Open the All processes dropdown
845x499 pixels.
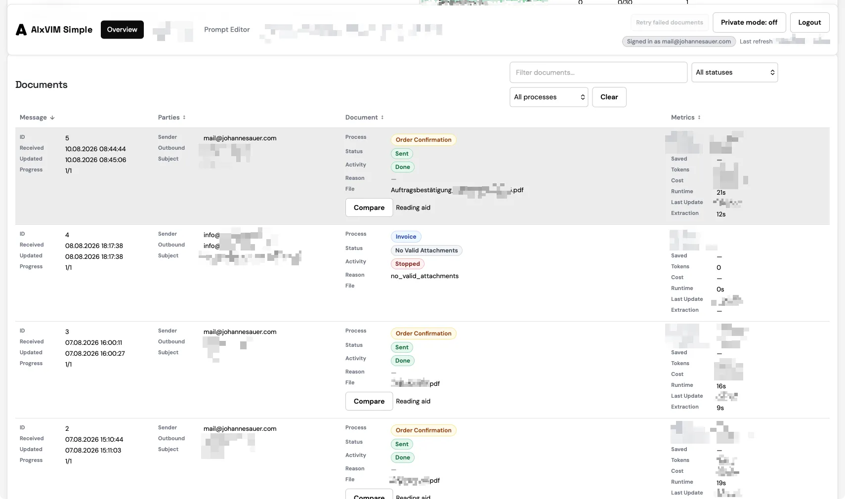click(549, 97)
